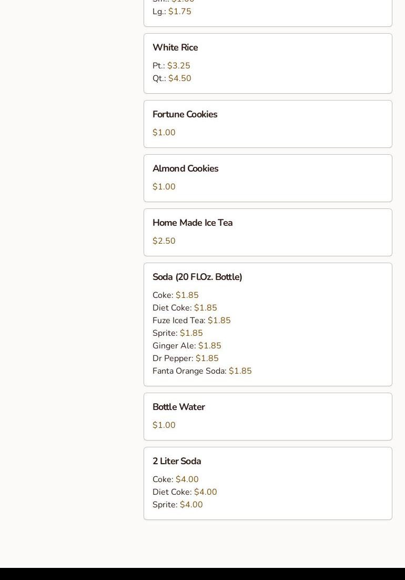Choose the Fuze Iced Tea option
This screenshot has width=405, height=580.
191,321
